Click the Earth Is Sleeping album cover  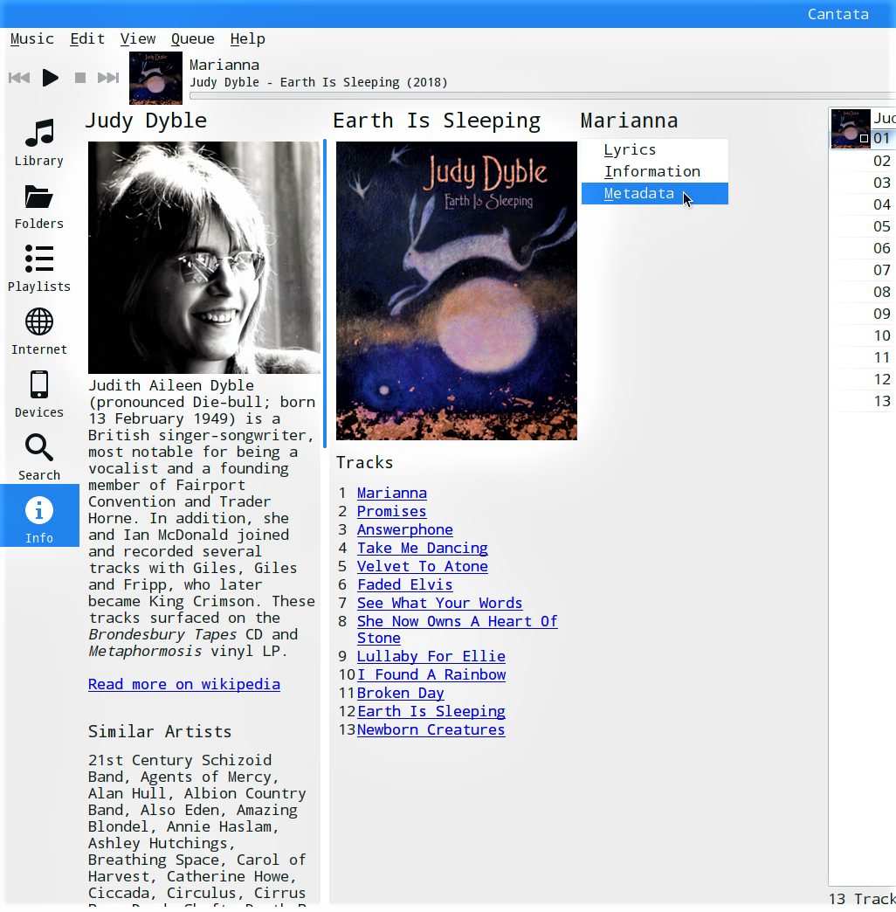coord(457,291)
